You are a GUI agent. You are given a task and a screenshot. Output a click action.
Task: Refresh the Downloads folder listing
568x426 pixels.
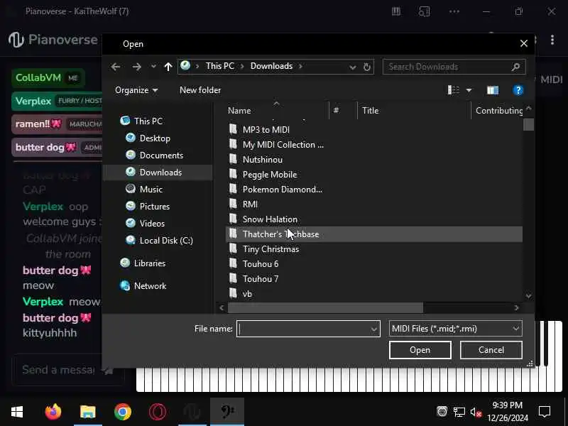(367, 67)
